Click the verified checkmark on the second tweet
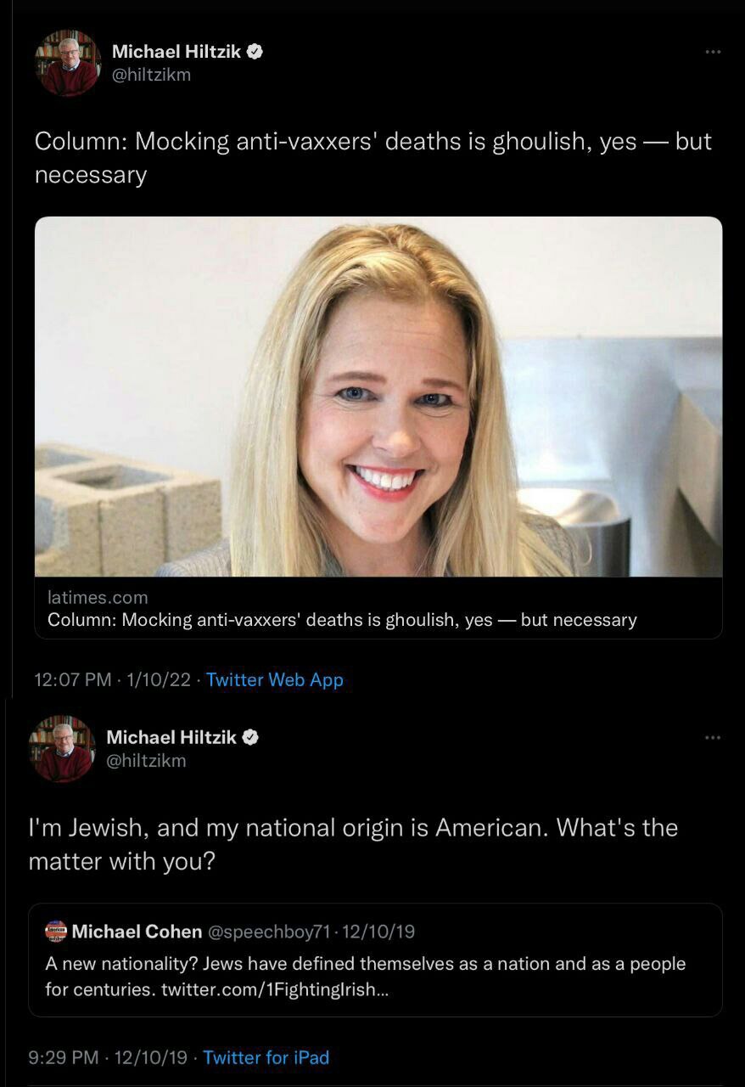745x1087 pixels. click(x=247, y=737)
